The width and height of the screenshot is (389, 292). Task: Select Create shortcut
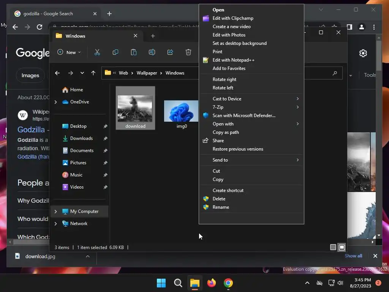pos(251,190)
